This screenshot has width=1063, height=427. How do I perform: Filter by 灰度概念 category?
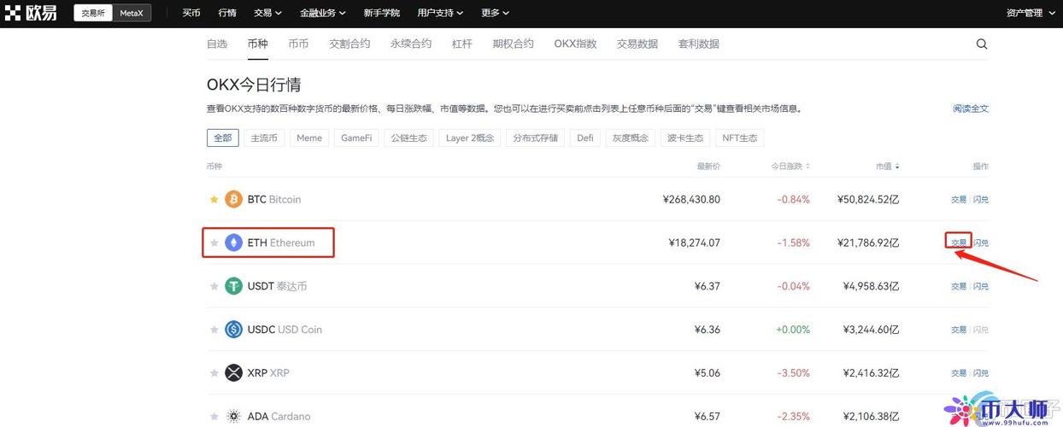tap(631, 137)
